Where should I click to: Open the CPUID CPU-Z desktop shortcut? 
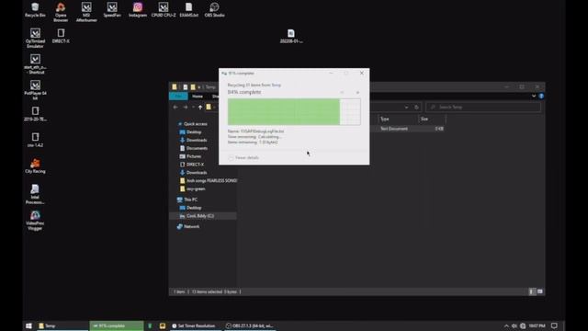pyautogui.click(x=164, y=10)
